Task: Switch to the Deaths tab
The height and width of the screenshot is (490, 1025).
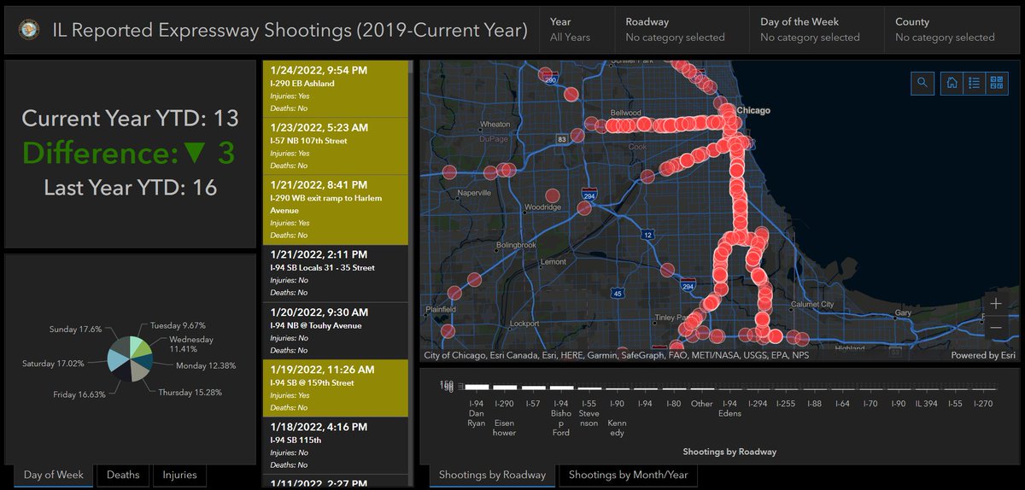Action: click(124, 475)
